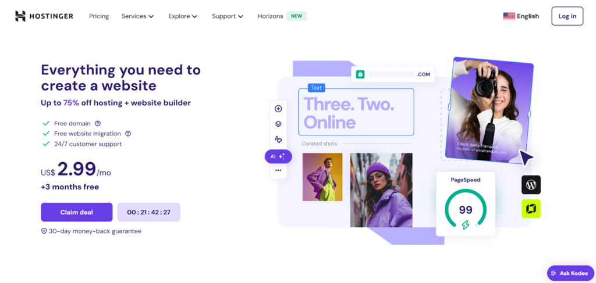Open the three-dots more options icon
596x283 pixels.
[278, 170]
